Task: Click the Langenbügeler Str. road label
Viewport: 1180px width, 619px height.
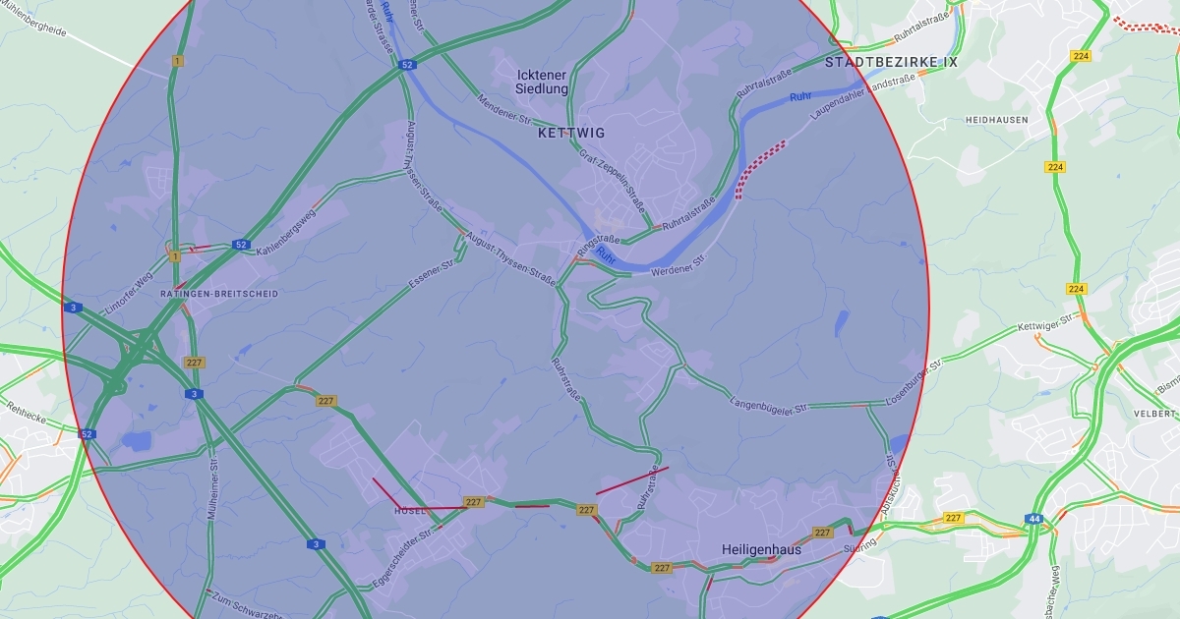Action: point(768,405)
